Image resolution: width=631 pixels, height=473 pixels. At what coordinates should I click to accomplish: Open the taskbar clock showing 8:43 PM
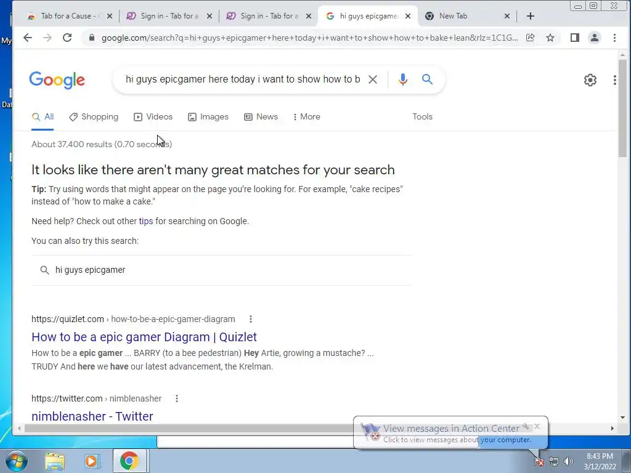tap(600, 461)
